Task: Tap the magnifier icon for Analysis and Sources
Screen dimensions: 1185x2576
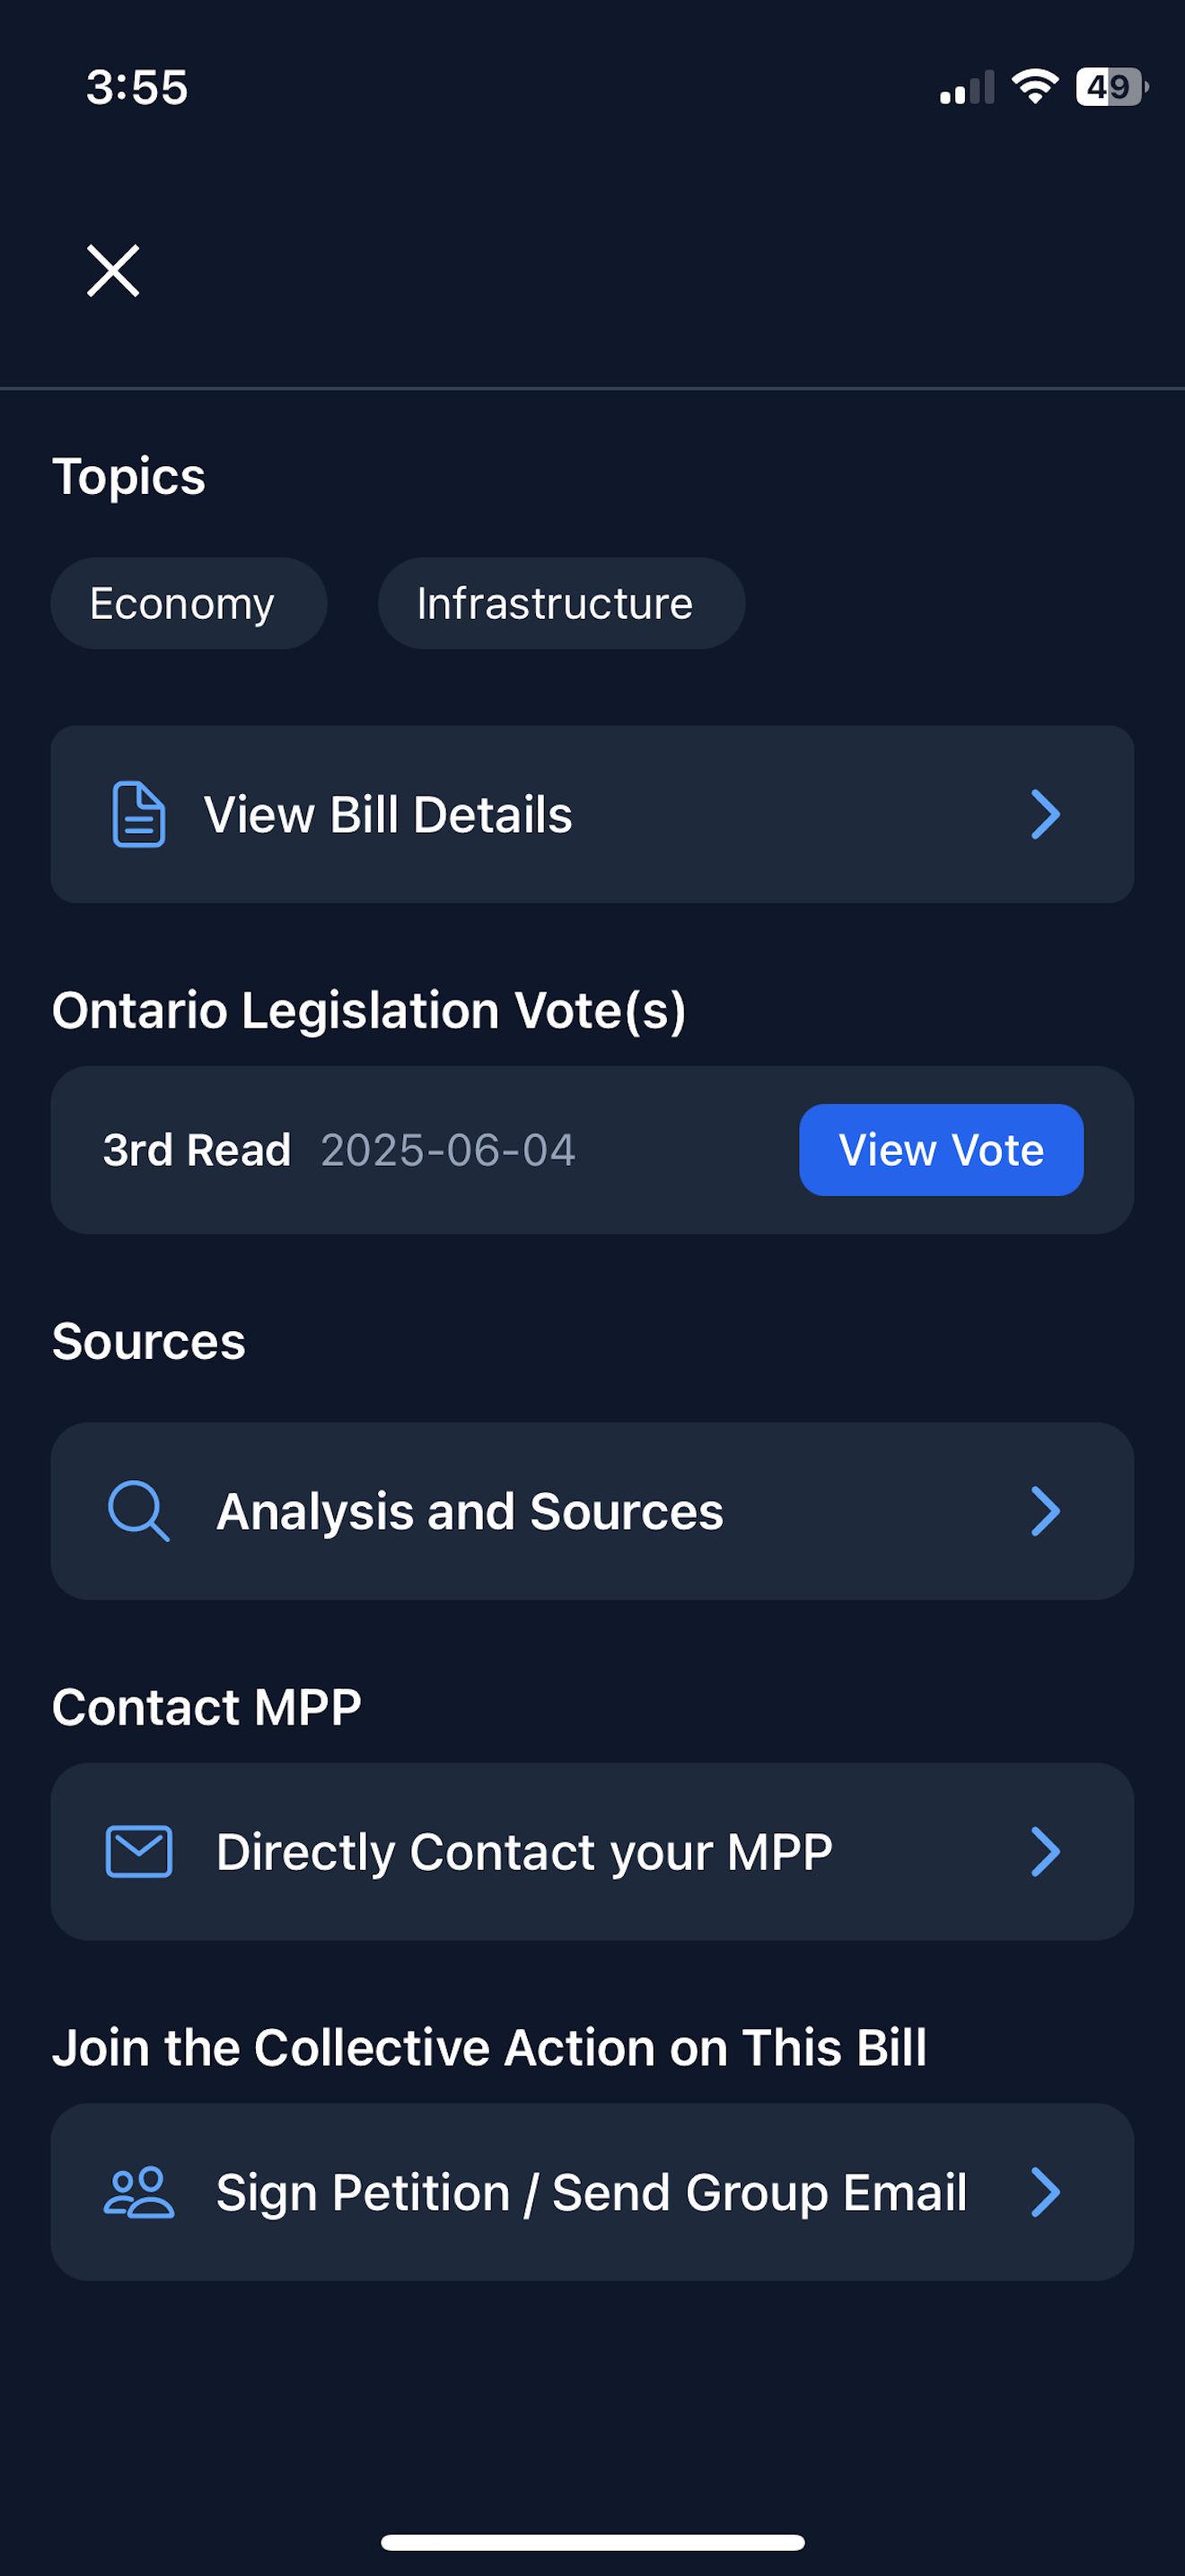Action: coord(138,1511)
